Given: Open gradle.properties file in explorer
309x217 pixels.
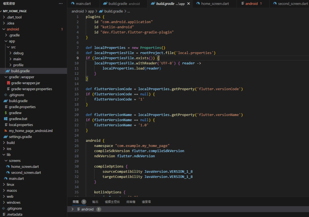Looking at the screenshot, I should (x=22, y=107).
